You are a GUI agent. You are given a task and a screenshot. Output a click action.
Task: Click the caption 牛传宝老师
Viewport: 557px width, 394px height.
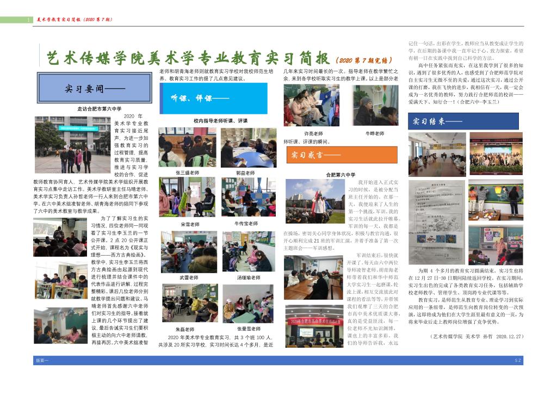click(246, 224)
